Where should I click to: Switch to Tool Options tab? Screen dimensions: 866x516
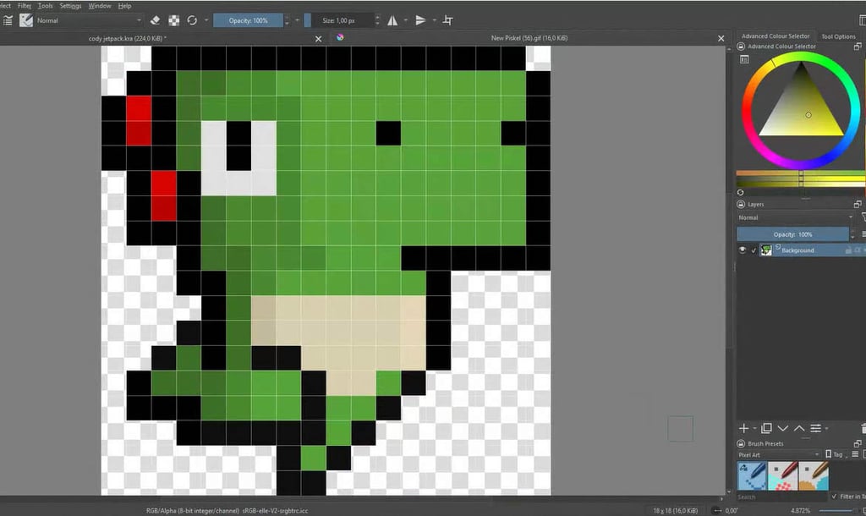point(838,36)
